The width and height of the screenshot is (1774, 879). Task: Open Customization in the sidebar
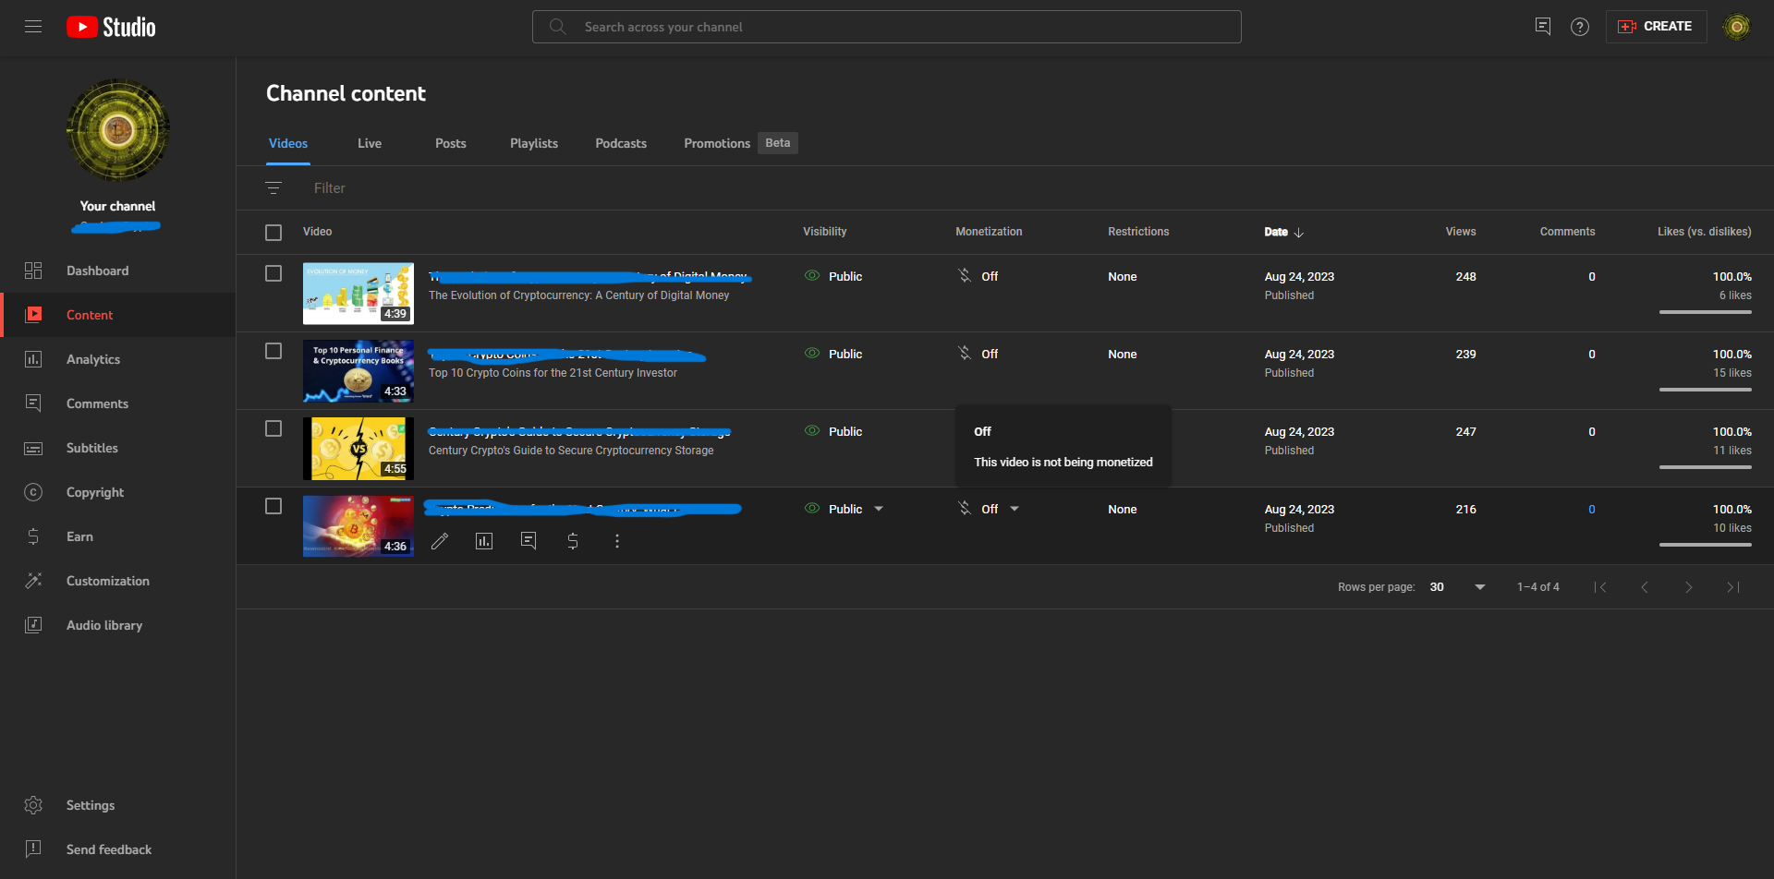[118, 581]
